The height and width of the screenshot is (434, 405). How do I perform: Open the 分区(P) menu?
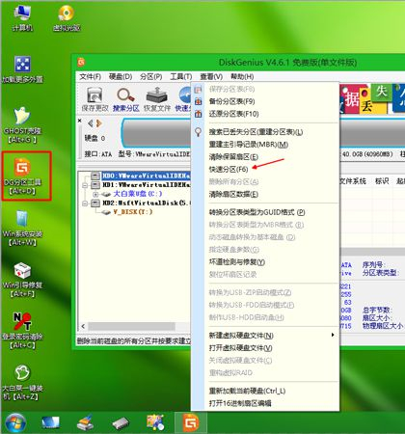coord(151,77)
